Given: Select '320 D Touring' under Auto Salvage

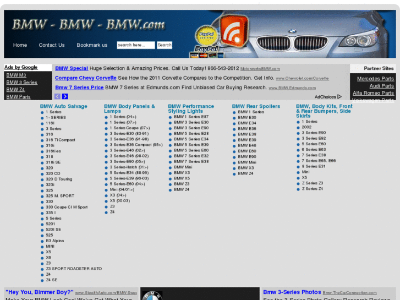Looking at the screenshot, I should pyautogui.click(x=59, y=179).
